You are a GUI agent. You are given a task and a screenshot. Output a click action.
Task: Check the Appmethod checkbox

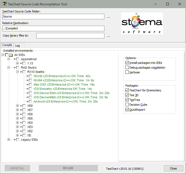pos(17,59)
